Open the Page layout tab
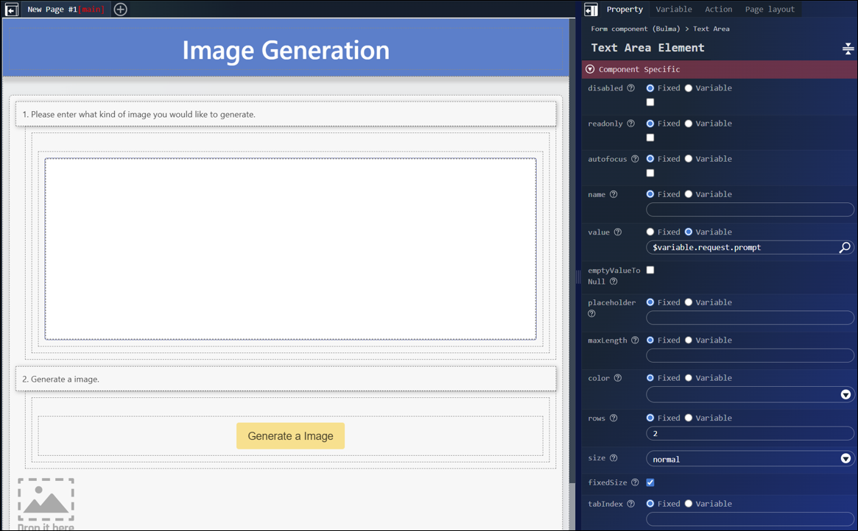Viewport: 858px width, 531px height. coord(770,10)
